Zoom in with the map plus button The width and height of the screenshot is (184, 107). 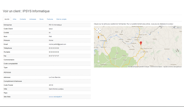click(99, 41)
